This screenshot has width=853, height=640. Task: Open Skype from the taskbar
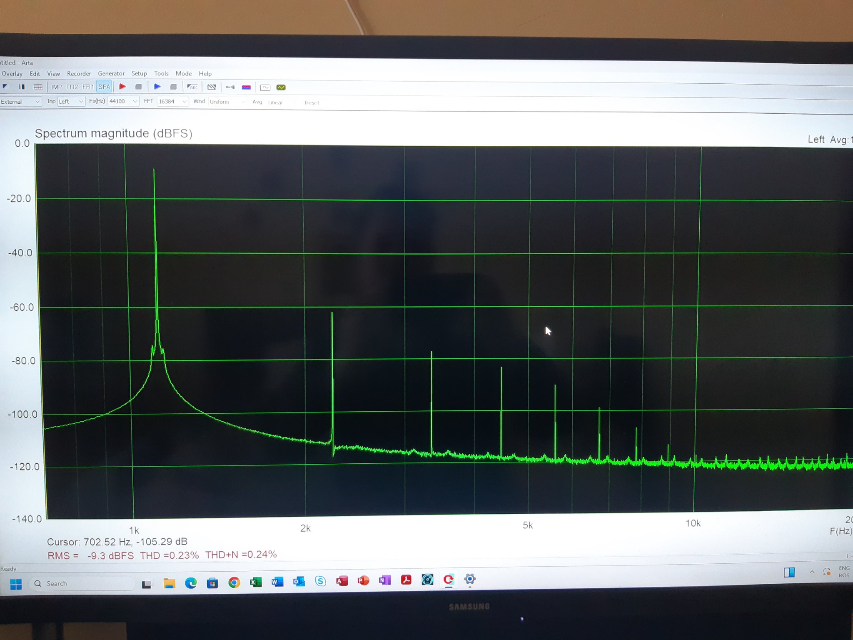(320, 580)
